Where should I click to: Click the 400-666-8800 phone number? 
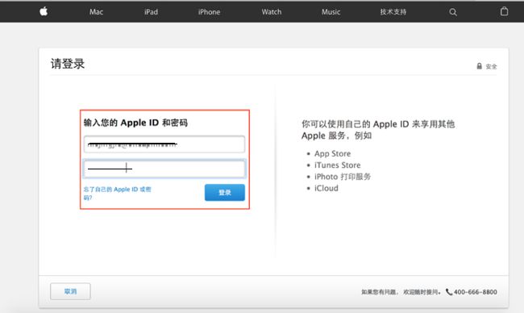475,292
